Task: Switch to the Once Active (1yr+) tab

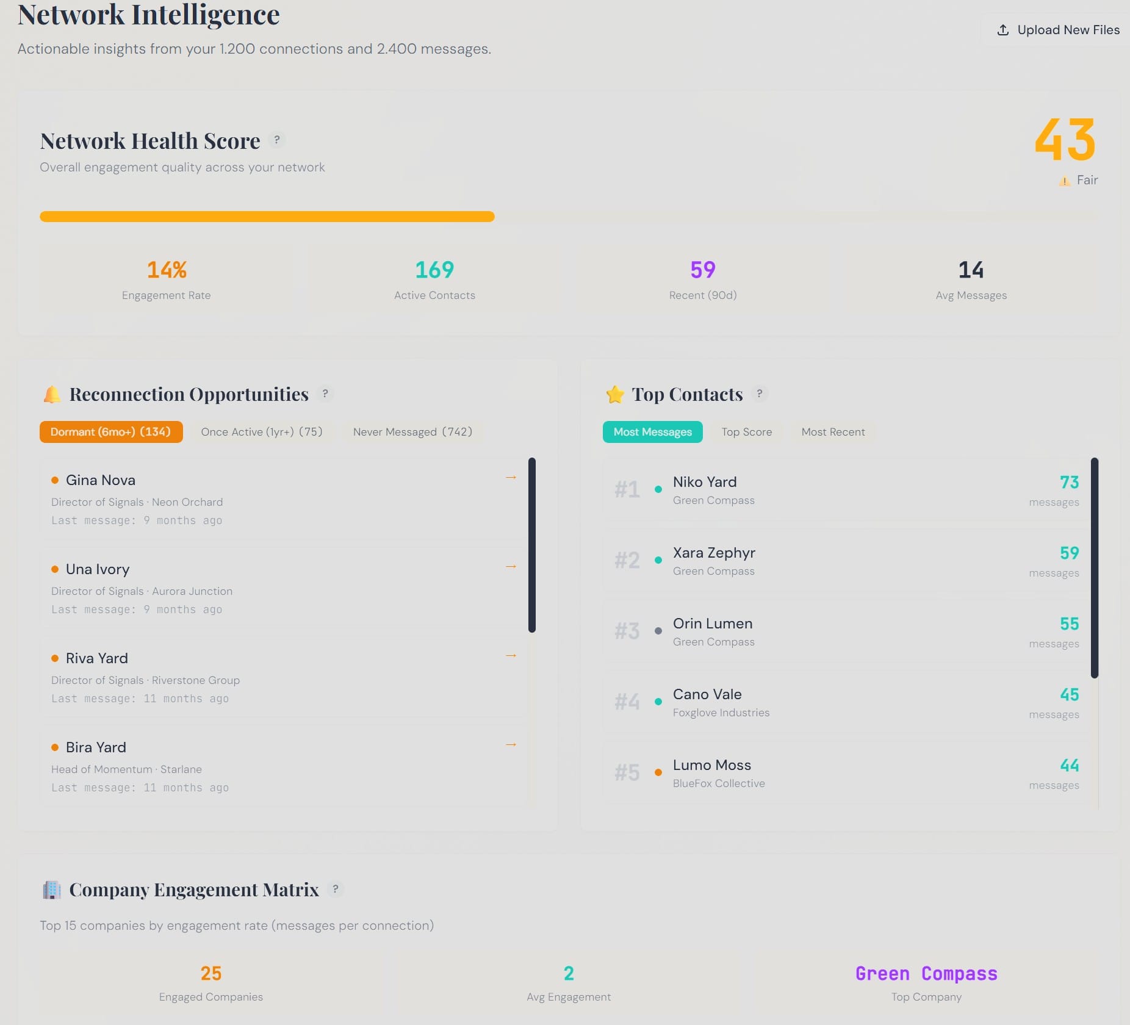Action: (262, 432)
